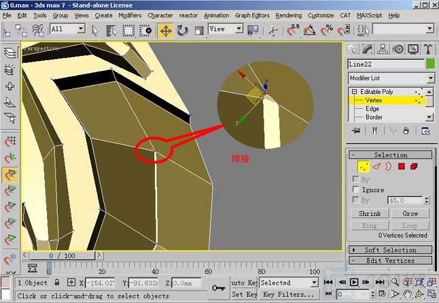Open the MAXScript menu
The width and height of the screenshot is (439, 303).
369,16
